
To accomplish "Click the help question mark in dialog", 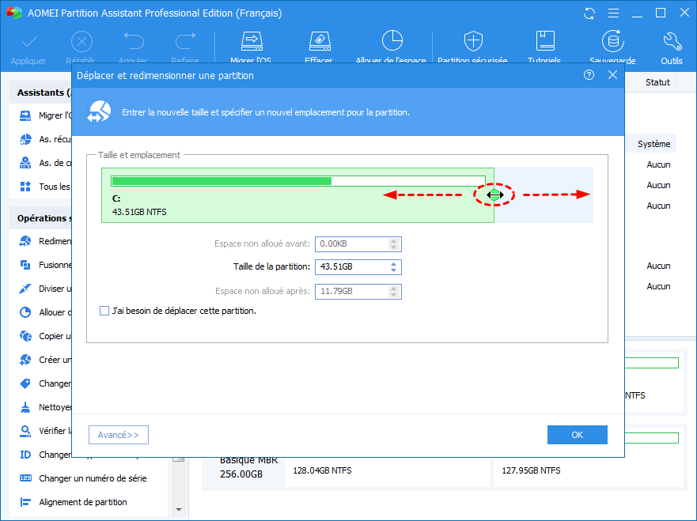I will [x=589, y=75].
